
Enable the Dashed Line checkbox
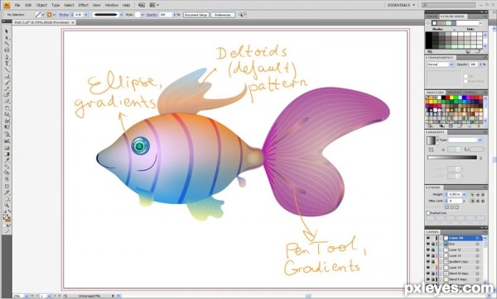click(428, 213)
